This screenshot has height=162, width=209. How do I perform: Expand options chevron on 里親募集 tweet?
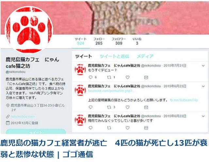tap(203, 86)
